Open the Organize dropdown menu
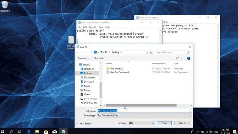The height and width of the screenshot is (134, 238). pyautogui.click(x=83, y=58)
